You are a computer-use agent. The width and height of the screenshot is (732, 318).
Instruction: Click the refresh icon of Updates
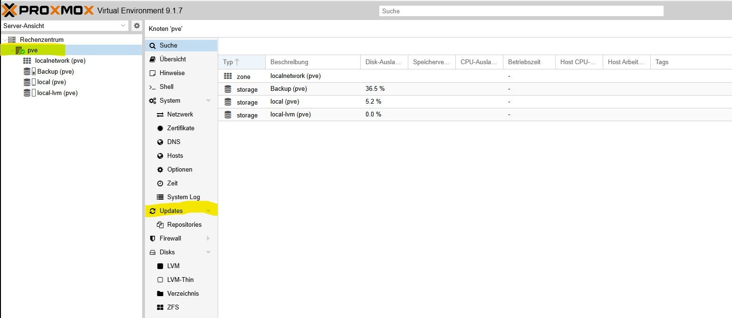click(x=153, y=211)
